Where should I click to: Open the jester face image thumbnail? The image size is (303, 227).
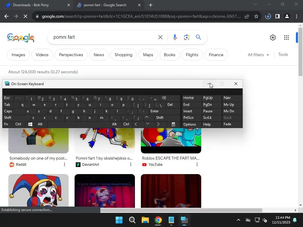(38, 191)
